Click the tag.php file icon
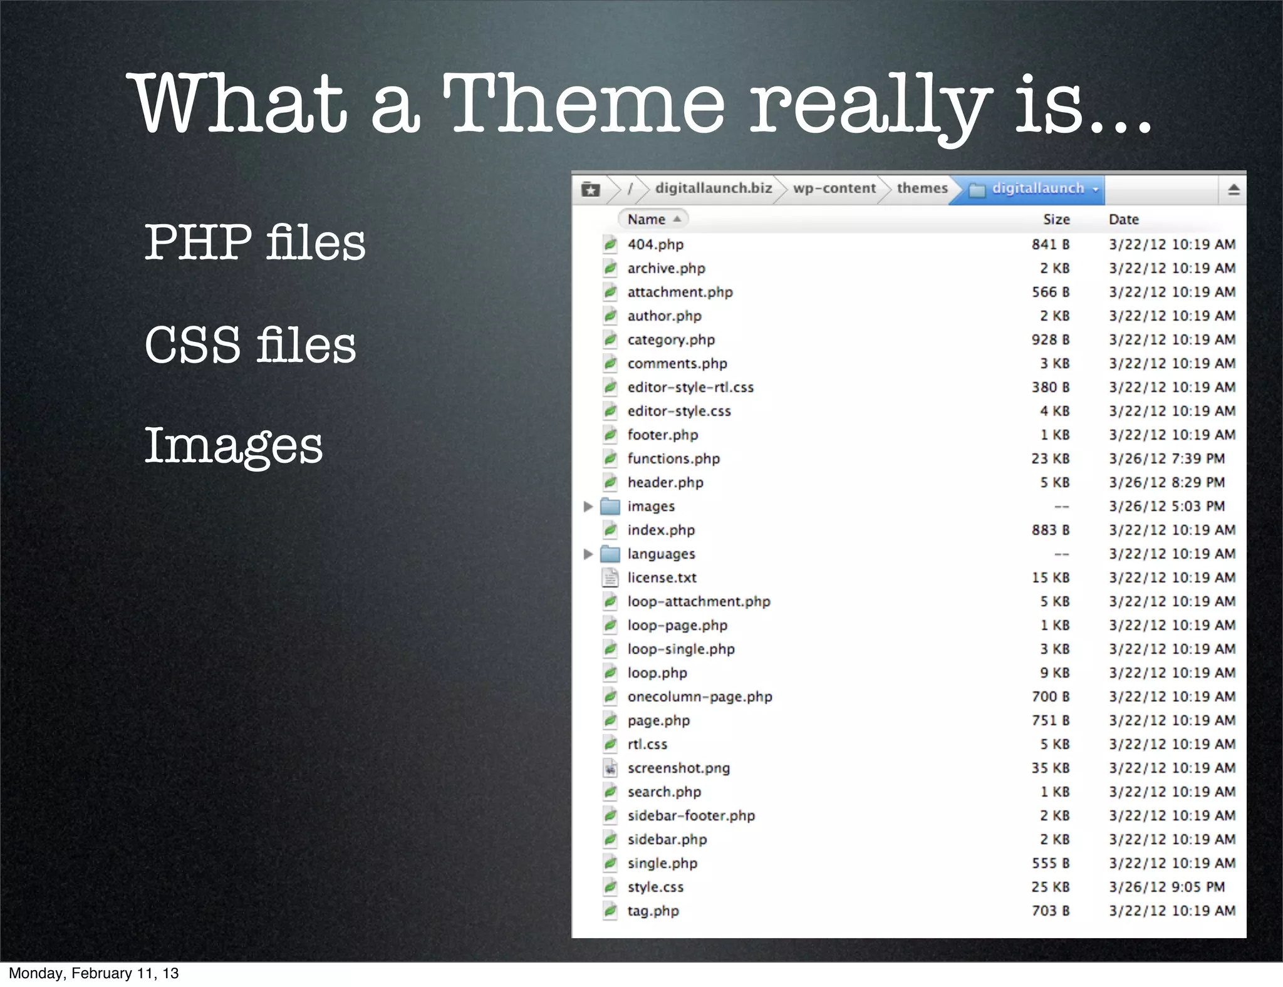The image size is (1283, 987). pyautogui.click(x=610, y=911)
